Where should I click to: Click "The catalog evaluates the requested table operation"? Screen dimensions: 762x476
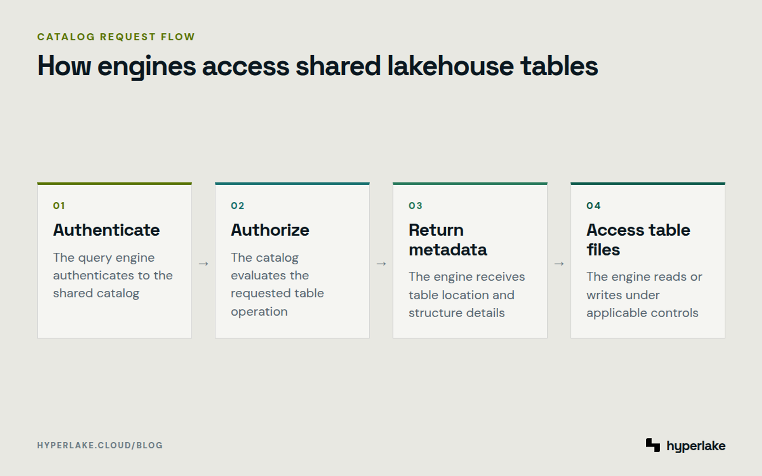click(x=278, y=285)
